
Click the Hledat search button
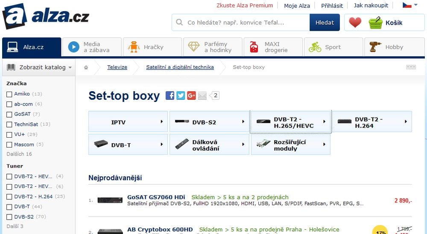point(325,22)
